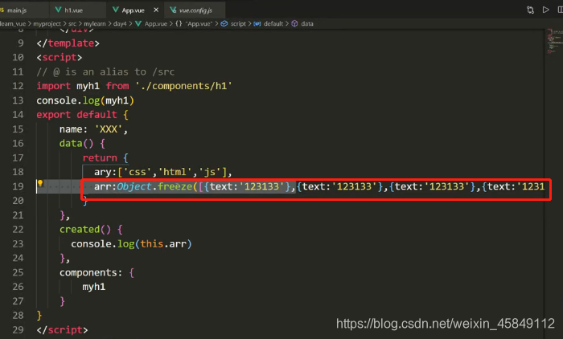Click 'Object' in the arr line
Screen dimensions: 563x339
click(134, 186)
